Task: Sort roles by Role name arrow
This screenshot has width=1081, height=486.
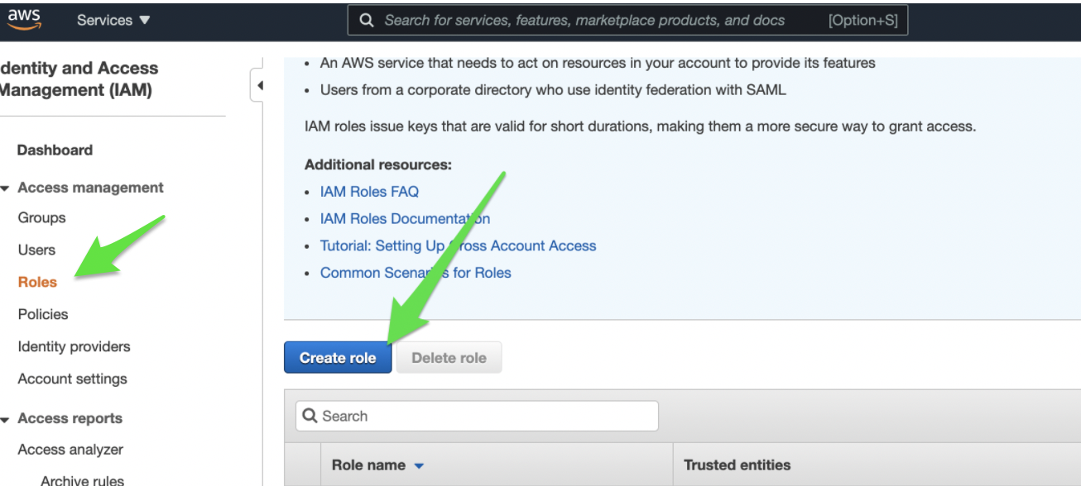Action: [419, 466]
